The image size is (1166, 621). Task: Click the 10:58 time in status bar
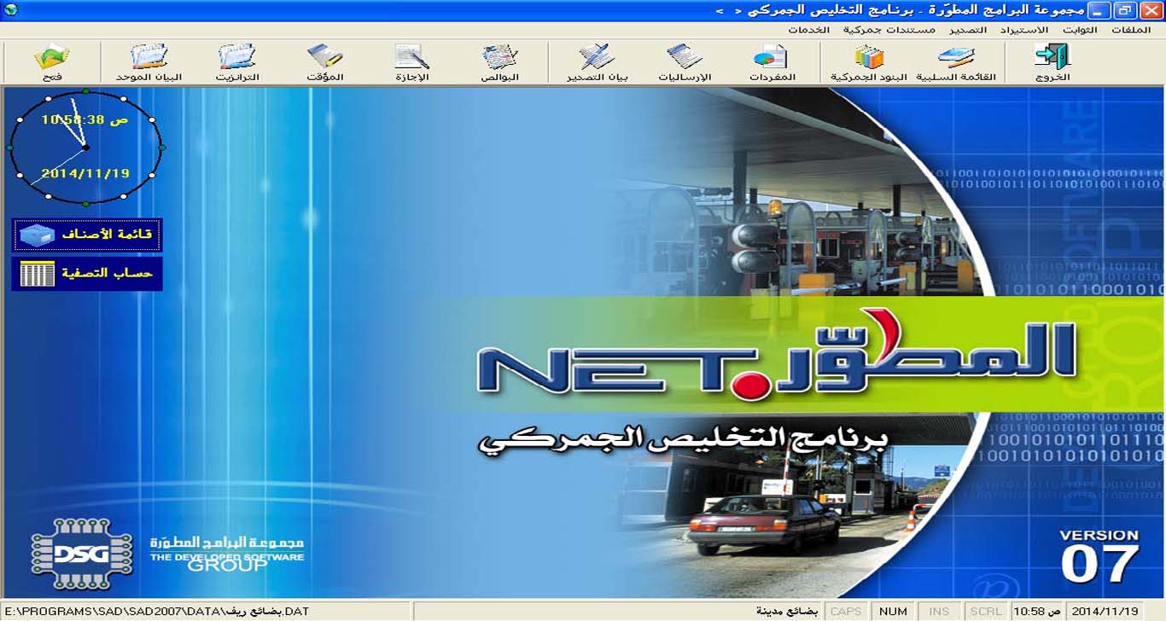[x=1037, y=612]
